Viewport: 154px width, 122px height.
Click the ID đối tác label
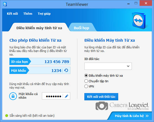[x=92, y=59]
